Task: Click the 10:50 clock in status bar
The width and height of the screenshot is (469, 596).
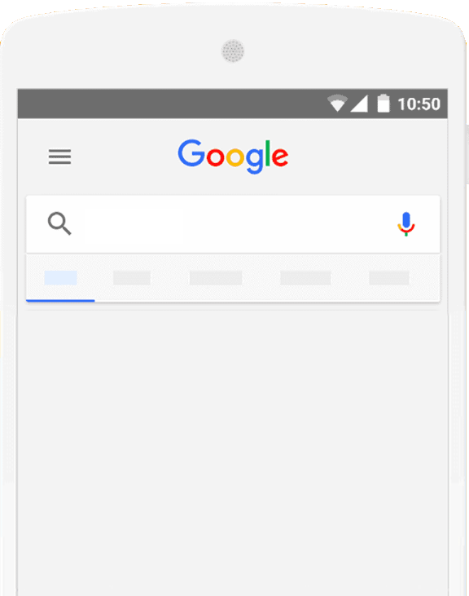Action: coord(419,104)
